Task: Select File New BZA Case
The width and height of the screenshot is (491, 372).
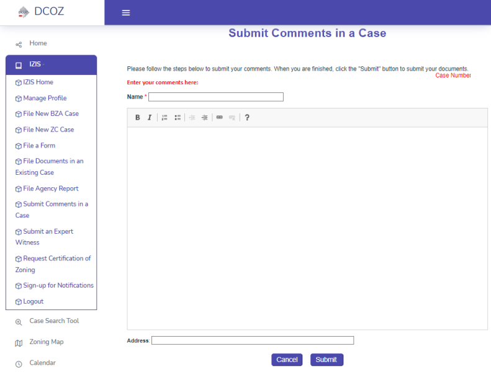Action: [x=51, y=114]
